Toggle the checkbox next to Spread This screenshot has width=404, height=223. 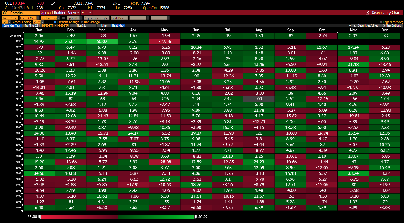[x=64, y=18]
